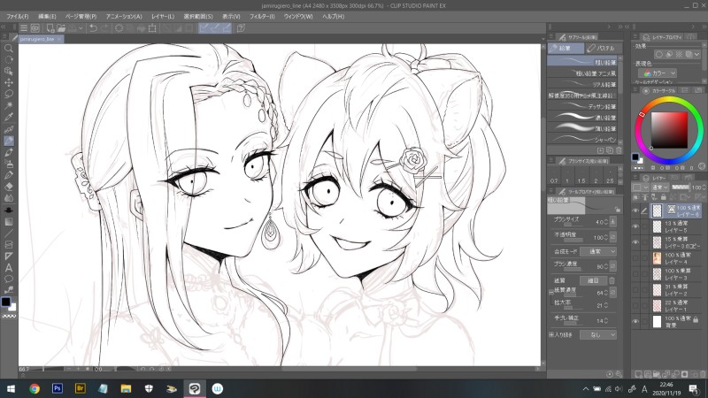Open フィルター(I) menu

click(x=262, y=16)
